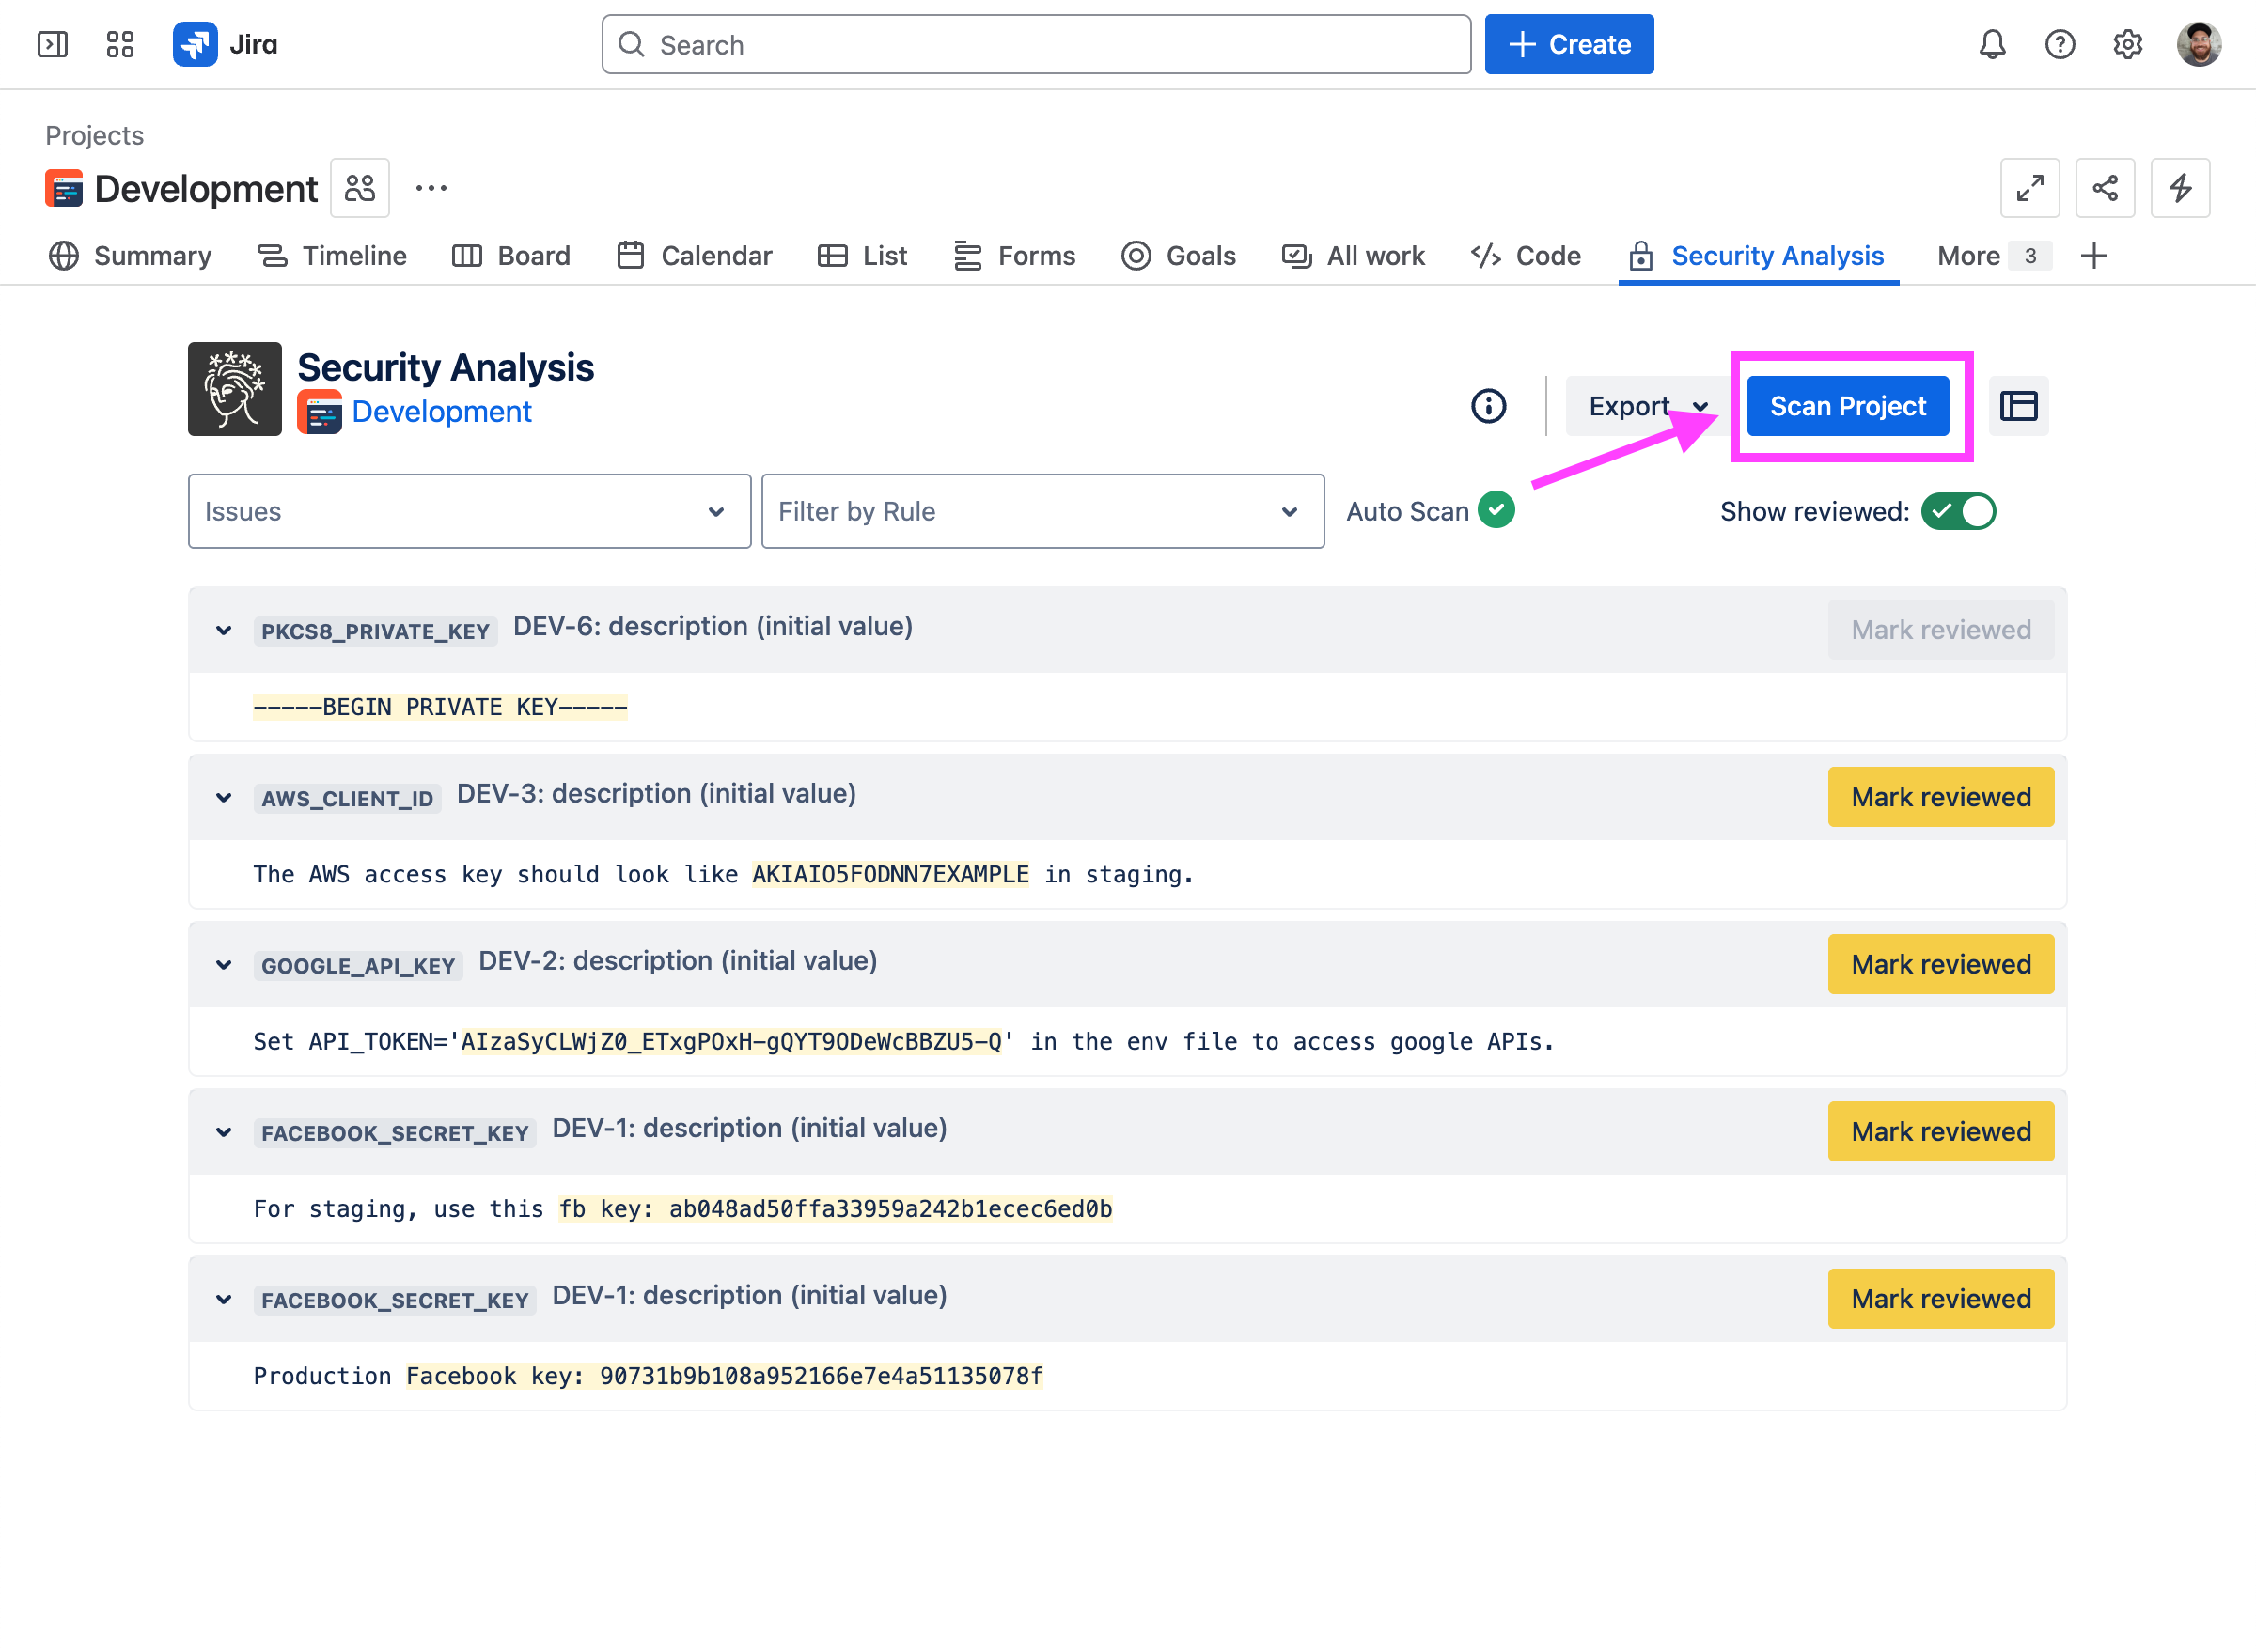Click the info circle icon
Viewport: 2256px width, 1652px height.
(x=1488, y=406)
